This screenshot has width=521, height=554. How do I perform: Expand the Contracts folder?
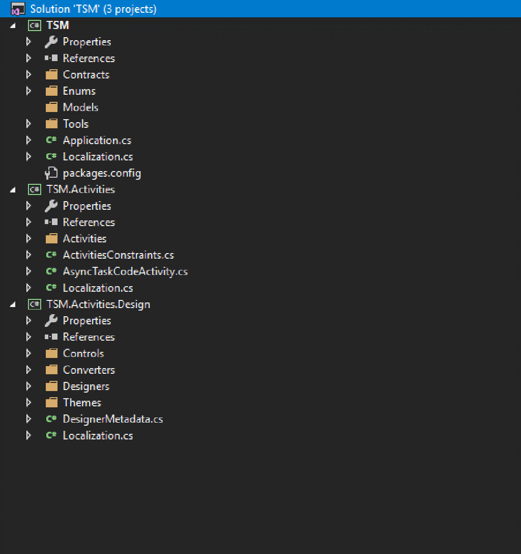pyautogui.click(x=28, y=75)
